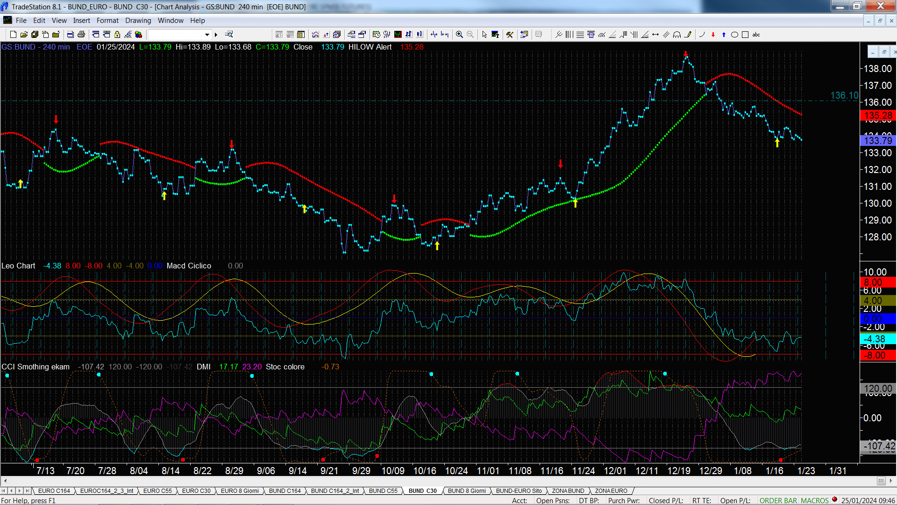Open the Help menu
The height and width of the screenshot is (505, 897).
[x=197, y=21]
